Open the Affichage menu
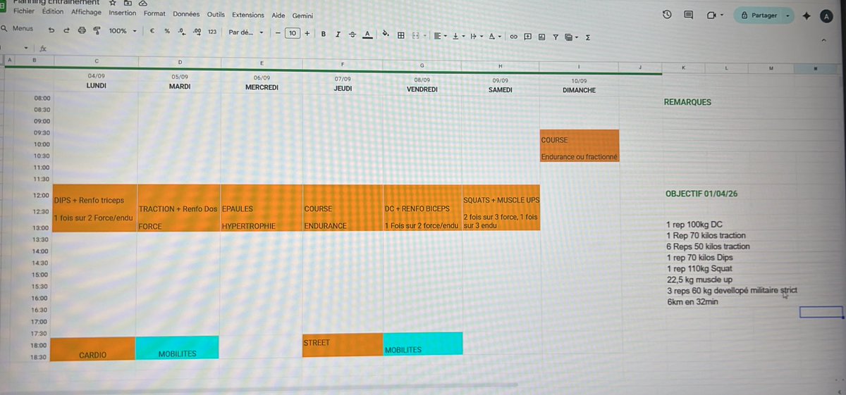This screenshot has height=395, width=846. pyautogui.click(x=86, y=13)
